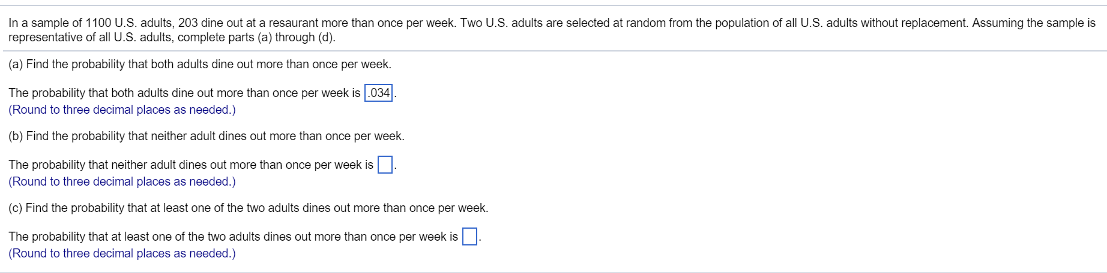Click the "(c)" label of the third question
The height and width of the screenshot is (273, 1107).
click(x=16, y=208)
